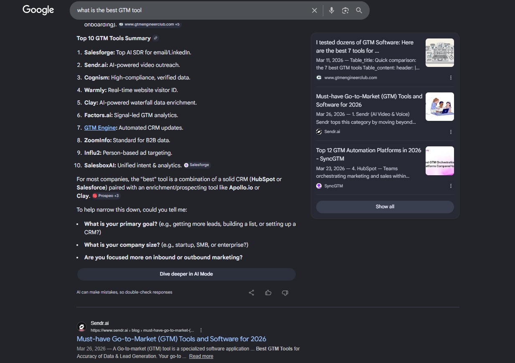Click Read more in Sendr.ai result snippet
Image resolution: width=515 pixels, height=363 pixels.
click(x=201, y=356)
